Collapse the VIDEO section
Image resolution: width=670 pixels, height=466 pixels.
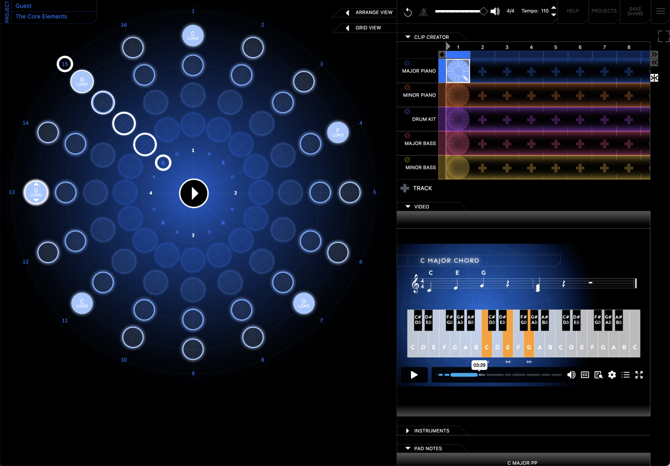click(408, 206)
